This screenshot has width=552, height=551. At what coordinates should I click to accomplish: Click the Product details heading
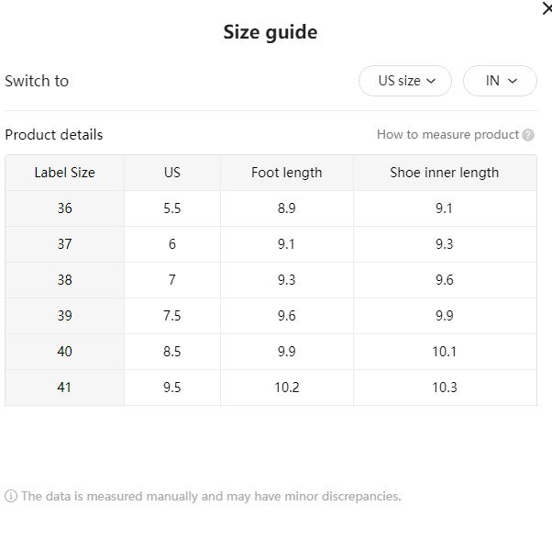(x=54, y=135)
